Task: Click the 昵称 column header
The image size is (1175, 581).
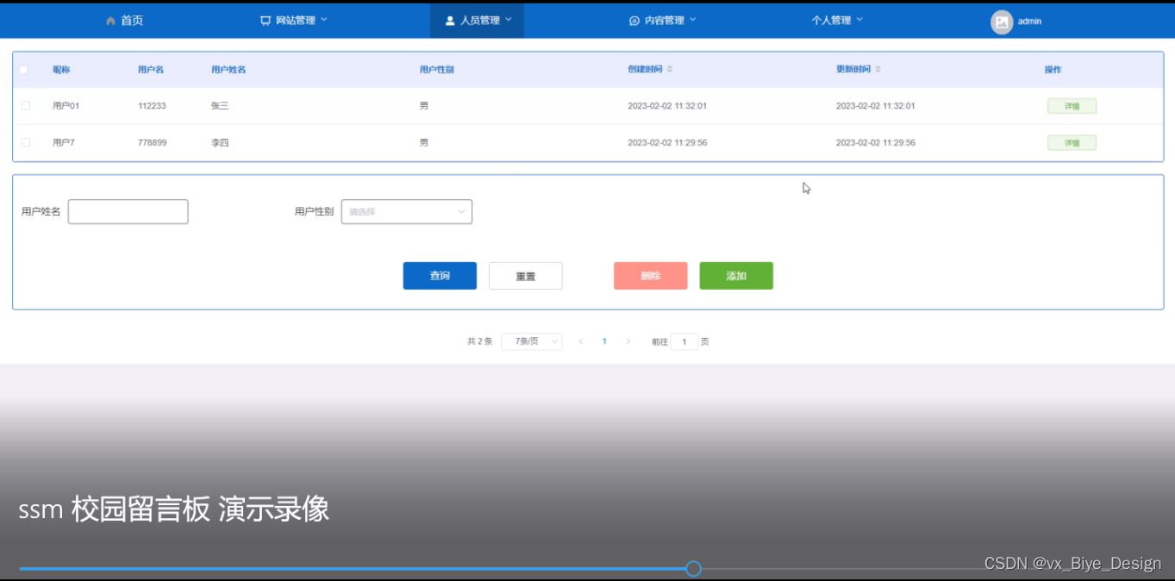Action: click(x=61, y=70)
